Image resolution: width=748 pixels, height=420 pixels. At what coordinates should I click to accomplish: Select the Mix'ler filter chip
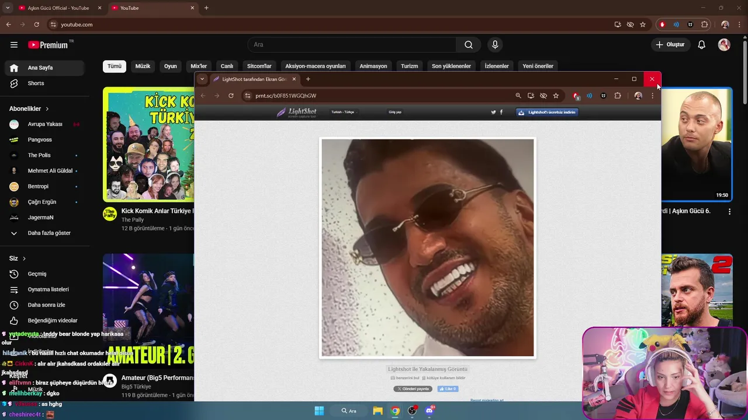tap(199, 66)
